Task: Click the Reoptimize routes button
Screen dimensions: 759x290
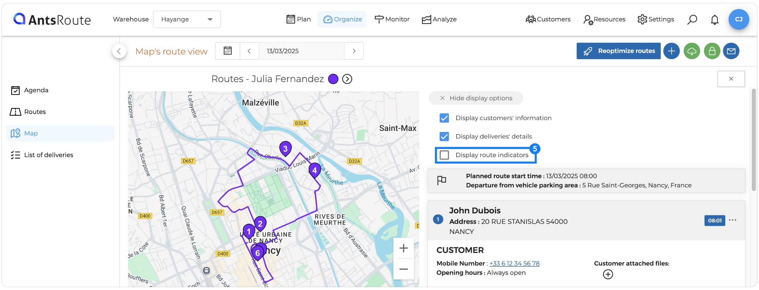Action: click(619, 51)
